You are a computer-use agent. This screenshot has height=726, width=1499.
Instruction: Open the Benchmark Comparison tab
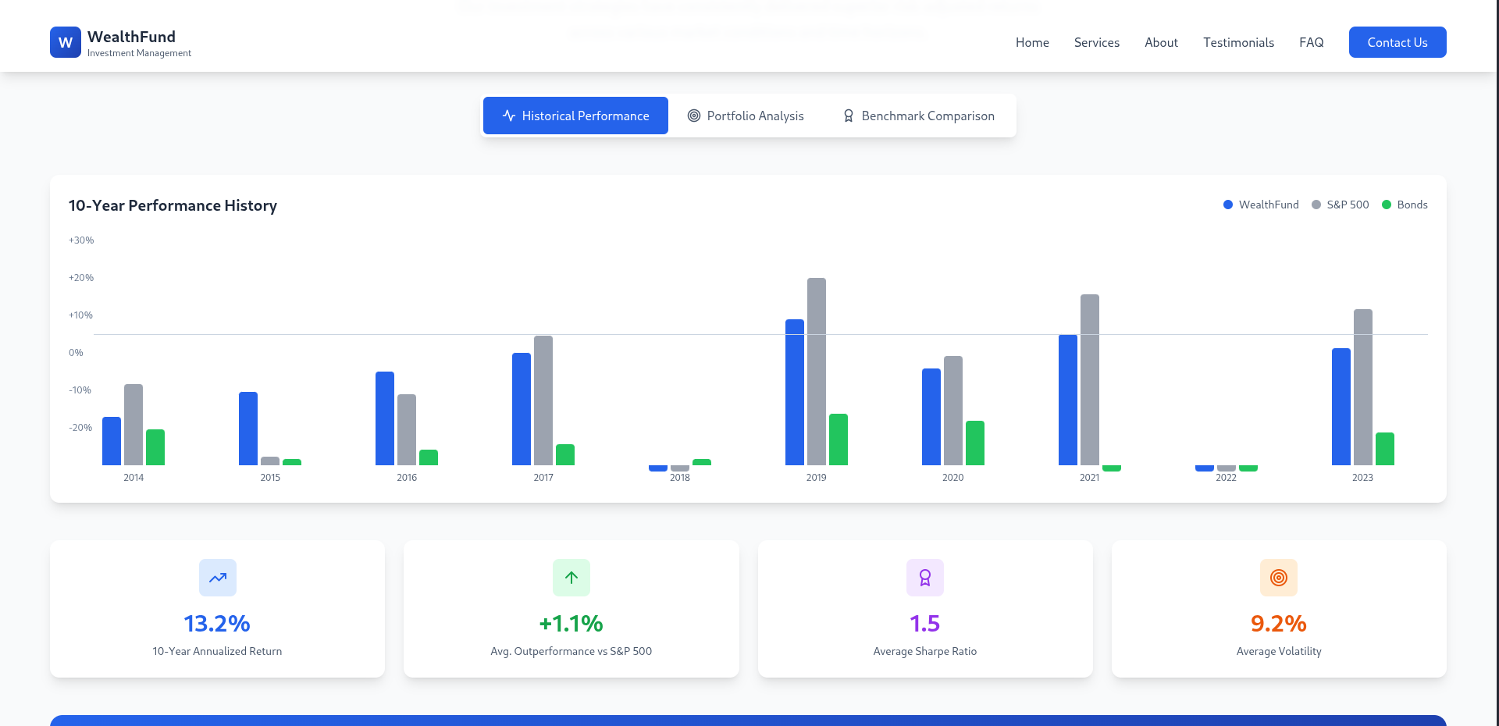click(918, 116)
